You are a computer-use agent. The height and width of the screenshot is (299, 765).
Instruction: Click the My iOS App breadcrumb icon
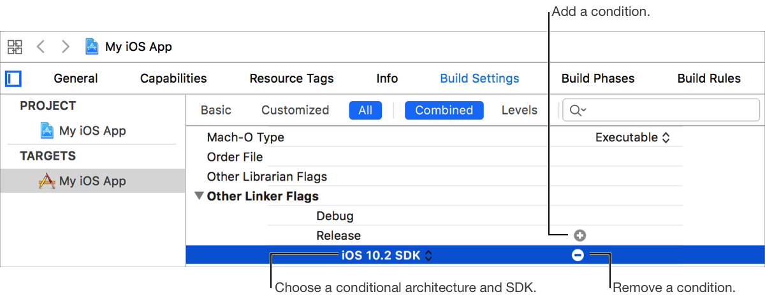(x=92, y=46)
